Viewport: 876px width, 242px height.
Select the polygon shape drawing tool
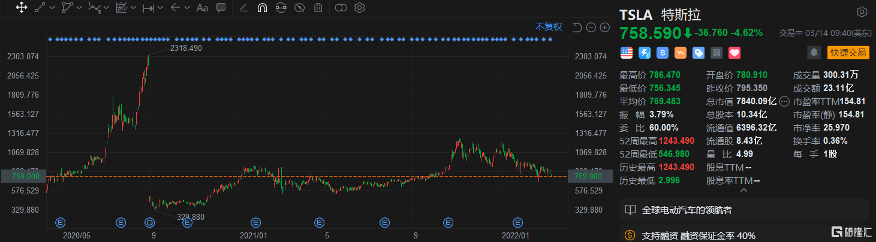67,8
